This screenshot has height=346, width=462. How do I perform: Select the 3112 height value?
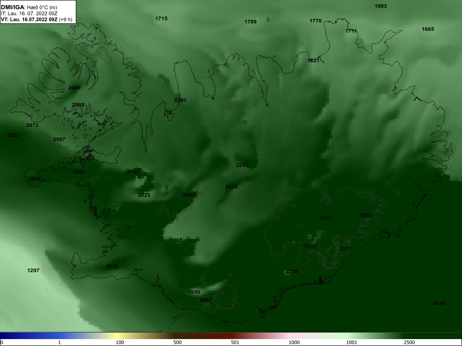tap(325, 218)
